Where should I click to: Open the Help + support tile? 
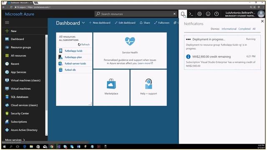[149, 88]
